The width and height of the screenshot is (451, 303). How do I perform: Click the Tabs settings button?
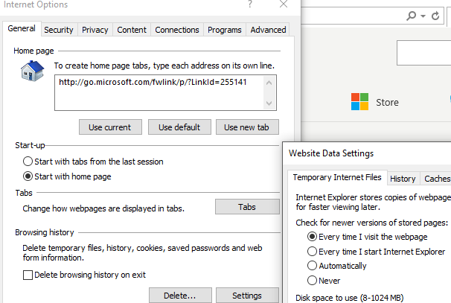pyautogui.click(x=247, y=207)
